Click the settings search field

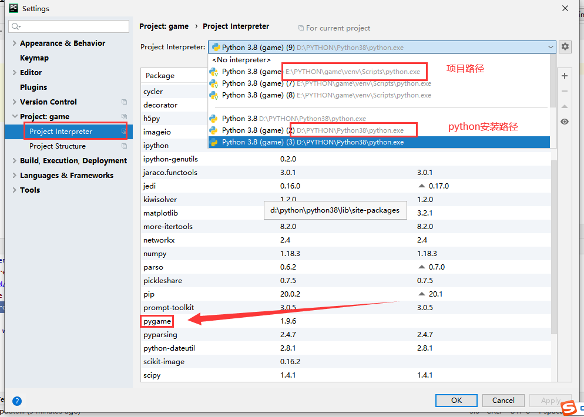click(x=69, y=26)
